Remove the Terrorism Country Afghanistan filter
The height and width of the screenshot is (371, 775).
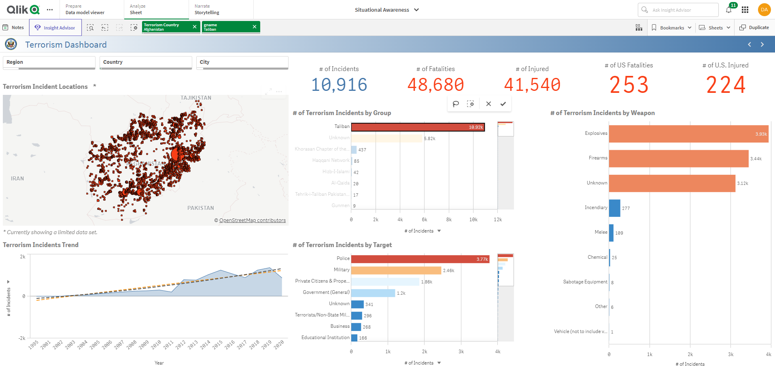195,27
